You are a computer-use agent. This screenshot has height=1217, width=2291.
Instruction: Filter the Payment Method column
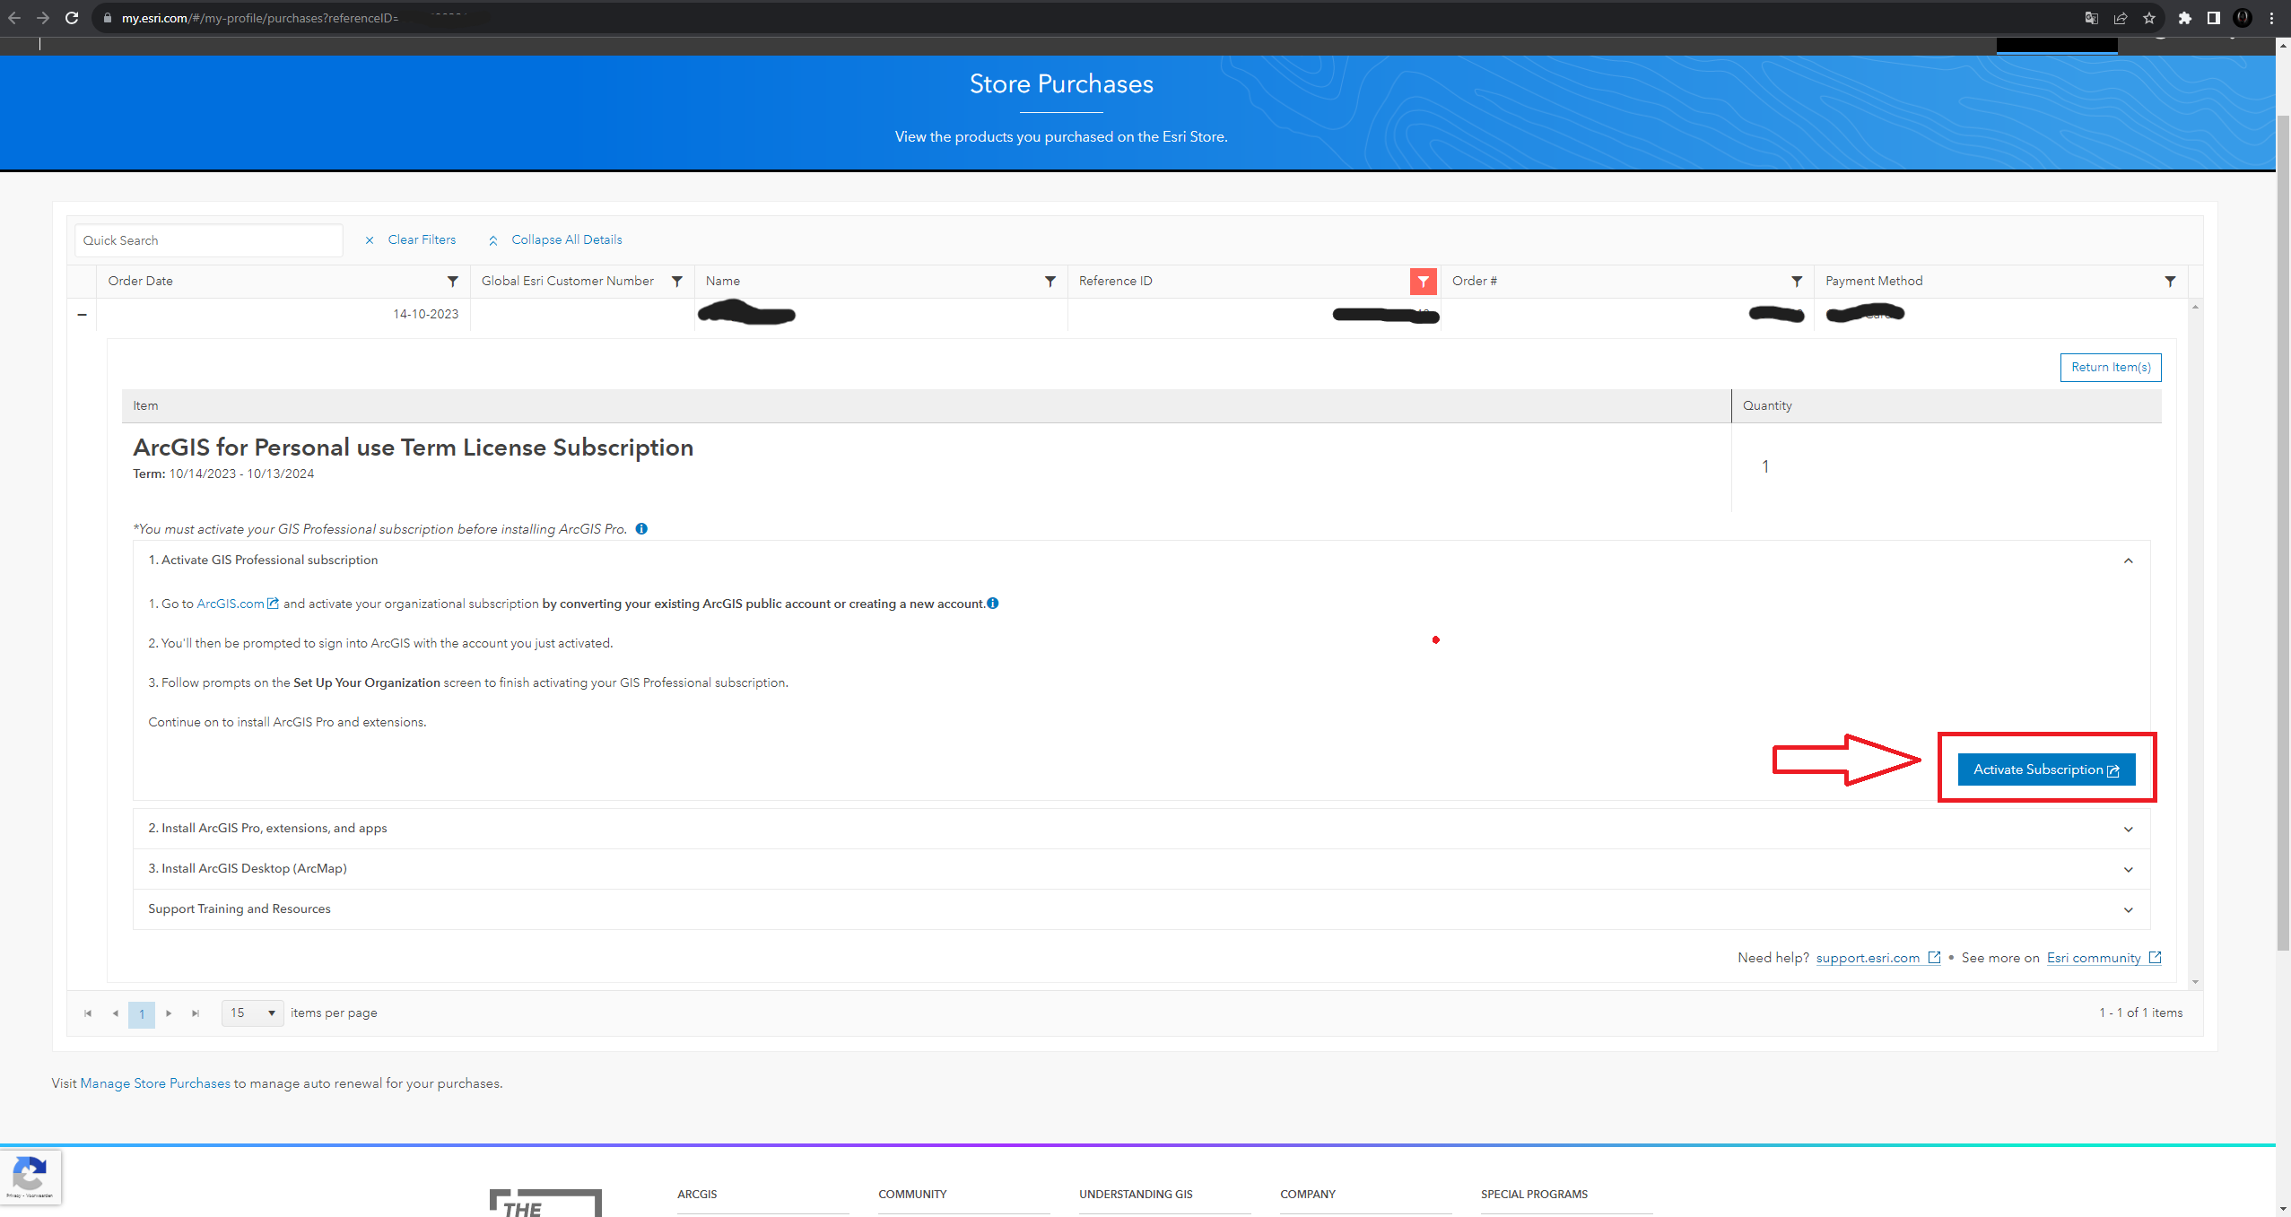coord(2170,281)
